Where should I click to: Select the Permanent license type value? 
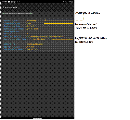click(31, 21)
